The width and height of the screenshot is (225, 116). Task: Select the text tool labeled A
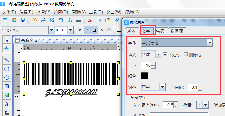[x=7, y=104]
